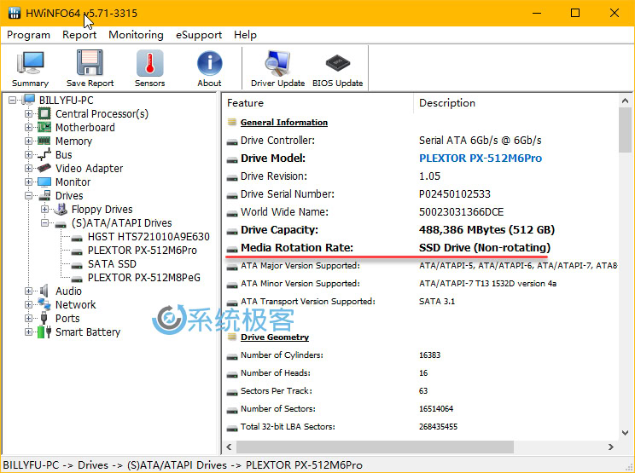The width and height of the screenshot is (635, 473).
Task: Click the World Wide Name row
Action: [x=421, y=212]
